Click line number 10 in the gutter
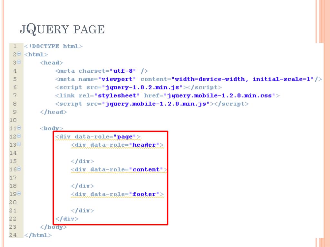 click(x=13, y=120)
